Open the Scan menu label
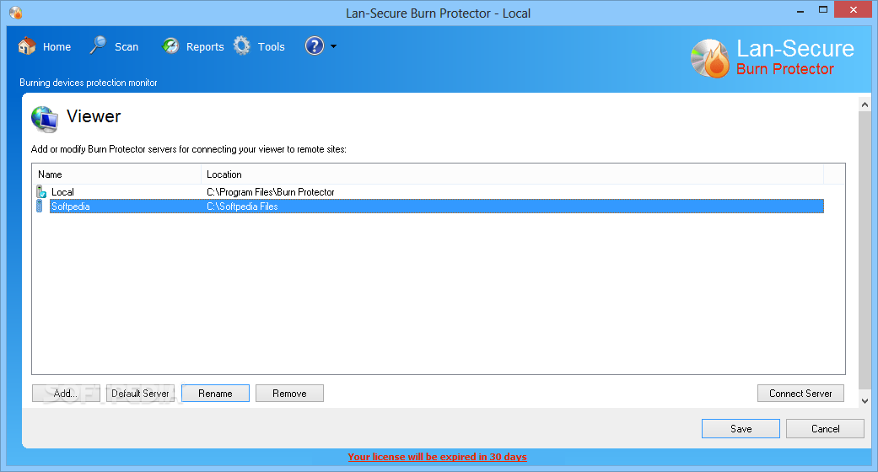 (127, 47)
